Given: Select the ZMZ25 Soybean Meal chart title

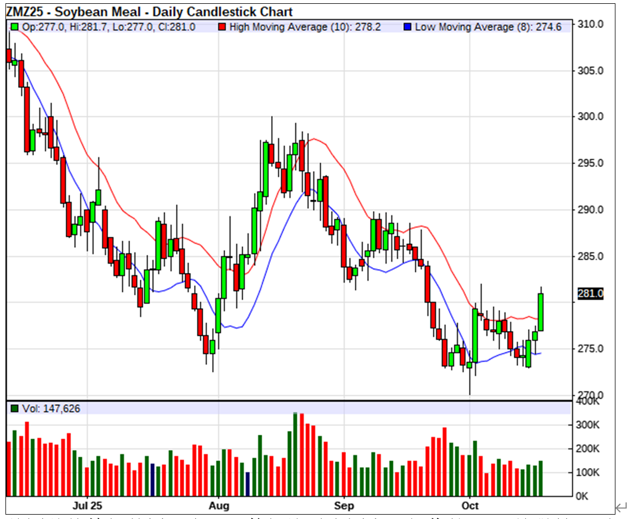Looking at the screenshot, I should (149, 11).
